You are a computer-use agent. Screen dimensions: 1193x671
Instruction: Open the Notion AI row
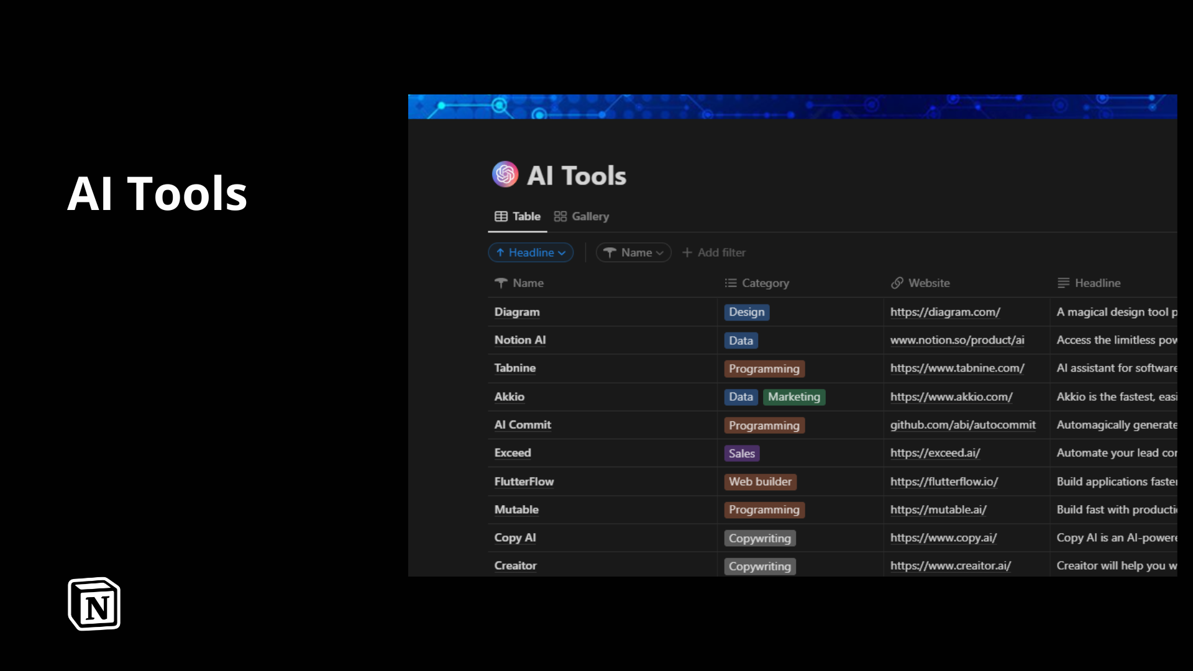click(x=520, y=340)
